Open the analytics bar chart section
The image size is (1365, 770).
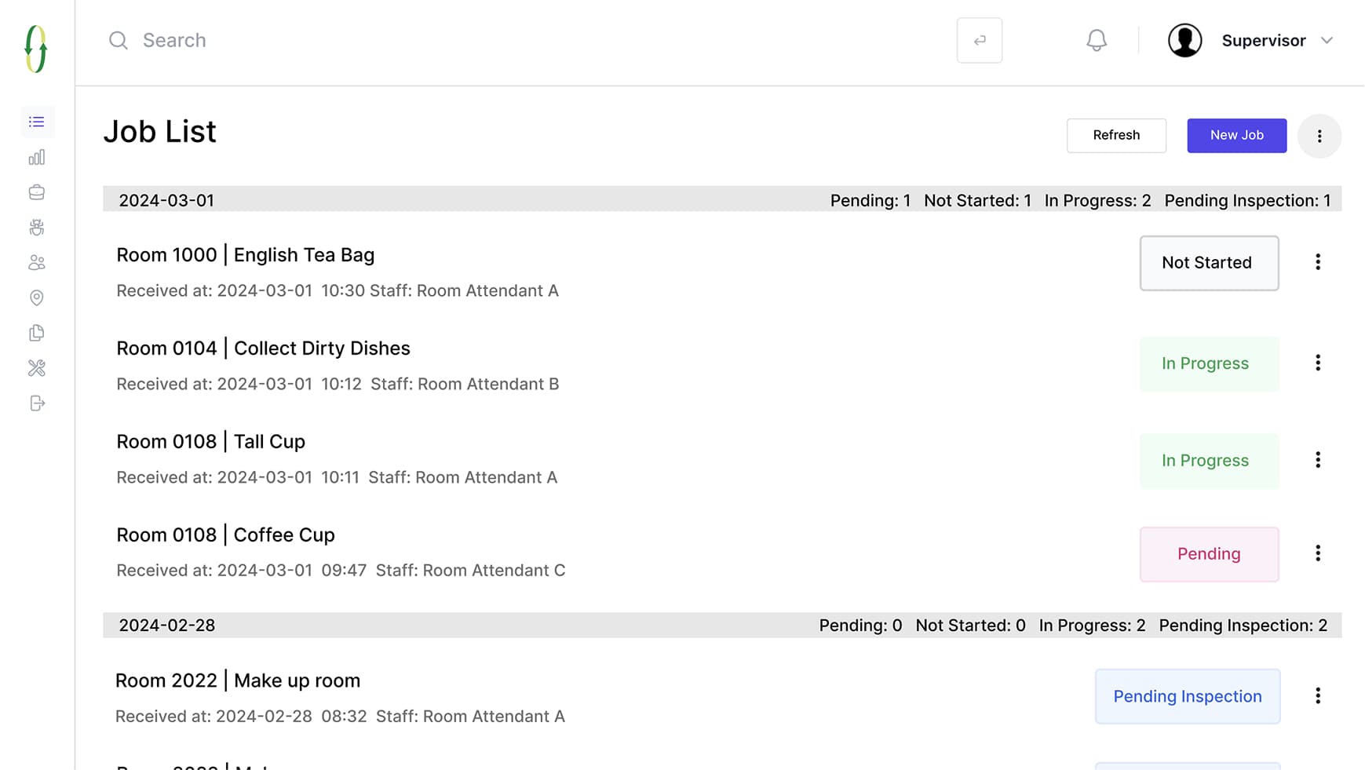click(36, 157)
